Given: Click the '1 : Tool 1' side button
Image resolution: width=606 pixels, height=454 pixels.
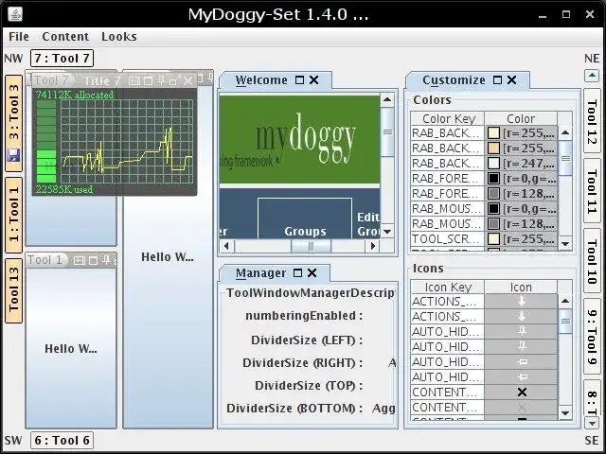Looking at the screenshot, I should pos(14,215).
